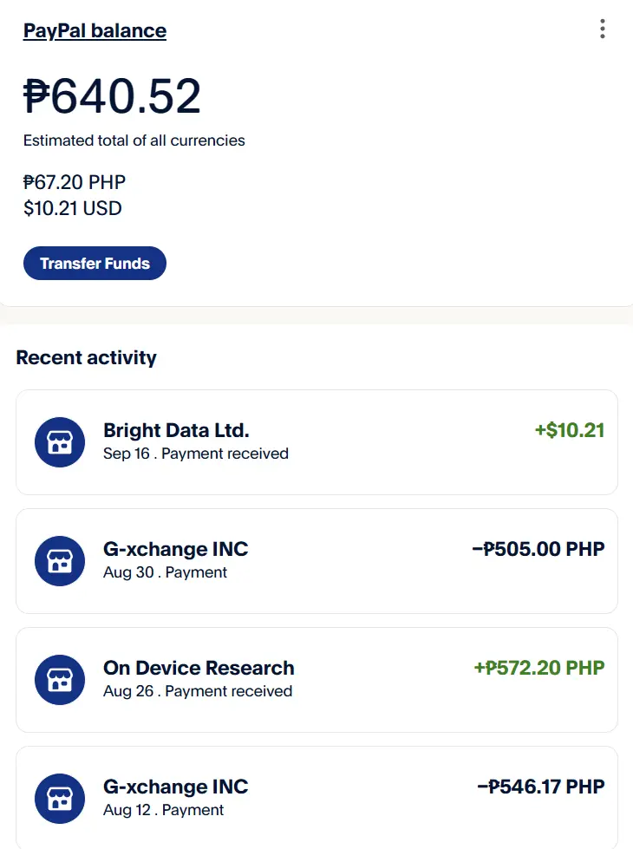Viewport: 633px width, 849px height.
Task: Select the ₱67.20 PHP currency balance
Action: (x=75, y=182)
